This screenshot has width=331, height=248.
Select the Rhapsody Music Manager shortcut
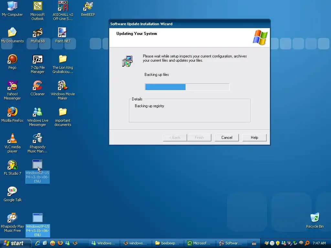[x=37, y=143]
